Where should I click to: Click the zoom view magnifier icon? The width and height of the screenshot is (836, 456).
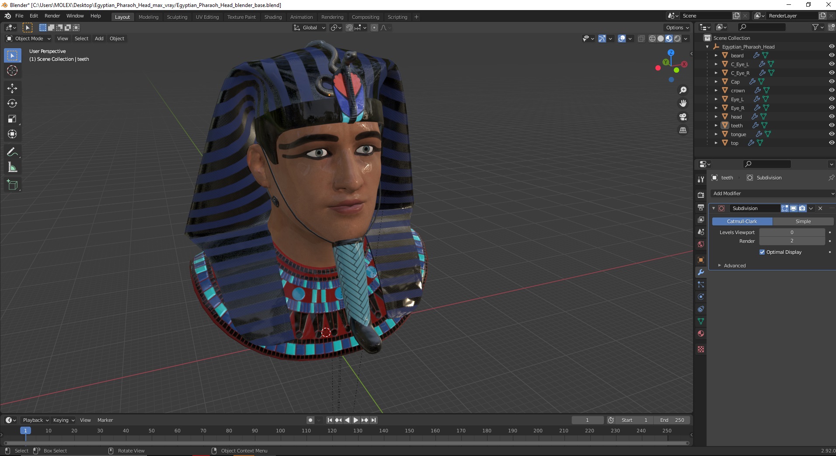tap(683, 90)
